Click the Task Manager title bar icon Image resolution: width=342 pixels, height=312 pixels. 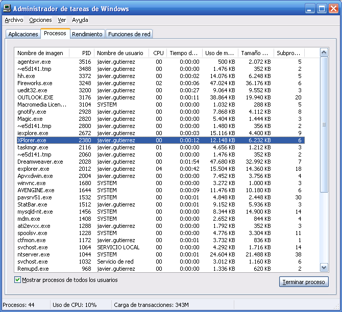pyautogui.click(x=7, y=9)
